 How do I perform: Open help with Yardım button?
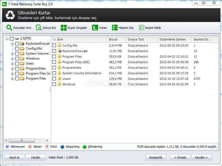click(x=35, y=157)
